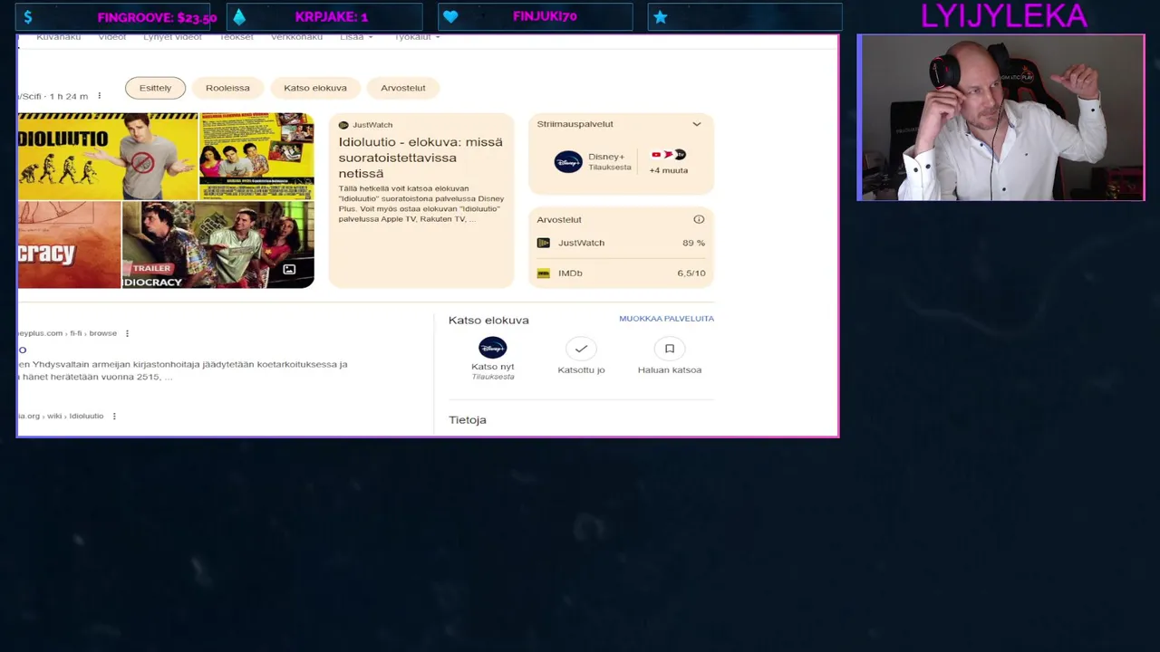Open the JustWatch Idioluutio article headline

tap(420, 158)
